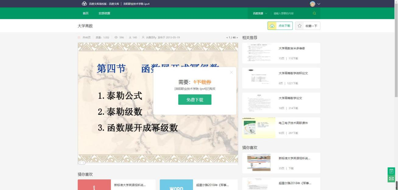Go to next page arrow in 1/46 pager
The width and height of the screenshot is (398, 190).
pyautogui.click(x=237, y=37)
